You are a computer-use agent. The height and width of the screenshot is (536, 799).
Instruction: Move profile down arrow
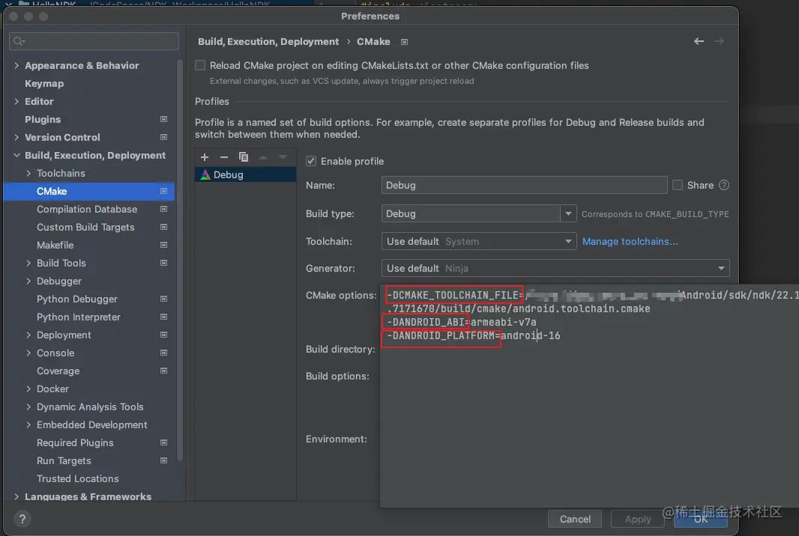(283, 157)
